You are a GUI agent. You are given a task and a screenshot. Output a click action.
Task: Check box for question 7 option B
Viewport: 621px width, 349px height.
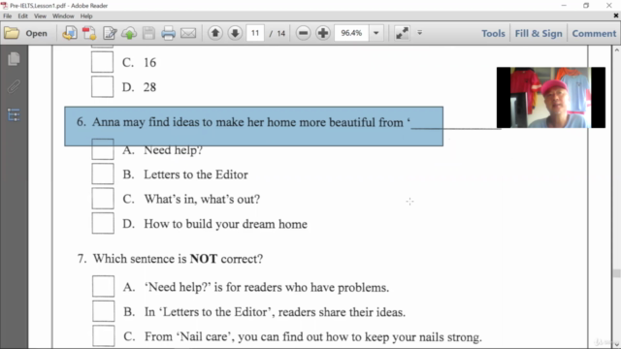(104, 311)
